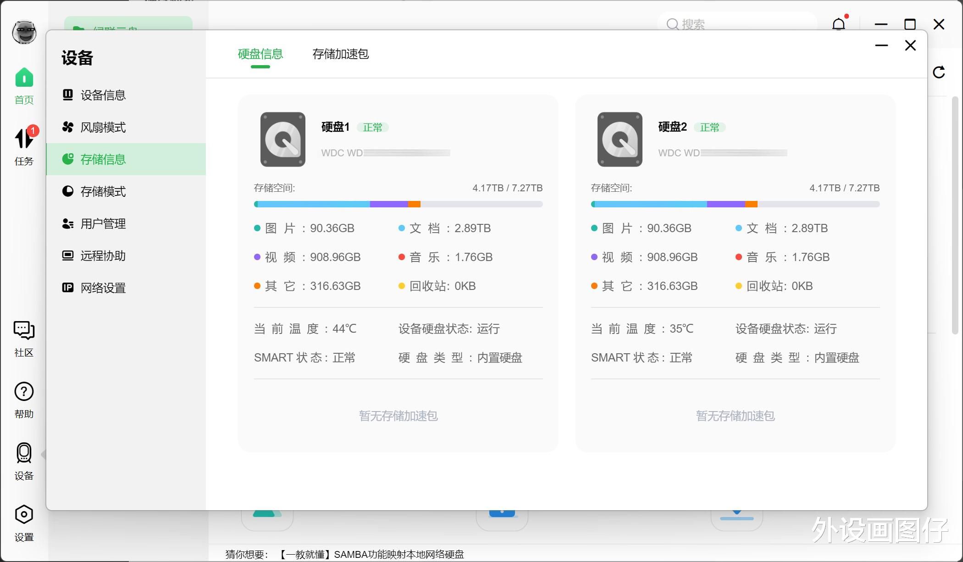Select the 硬盘信息 tab
Screen dimensions: 963x562
pos(260,55)
